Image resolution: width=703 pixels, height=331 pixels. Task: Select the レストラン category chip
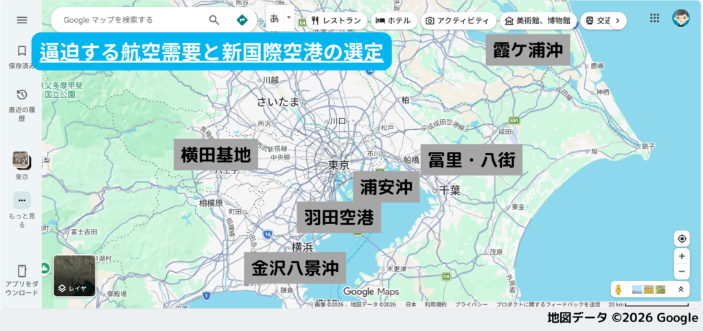pos(336,21)
